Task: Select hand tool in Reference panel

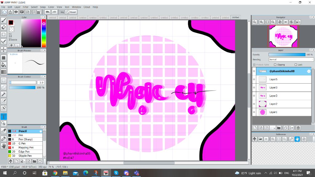Action: pos(297,139)
